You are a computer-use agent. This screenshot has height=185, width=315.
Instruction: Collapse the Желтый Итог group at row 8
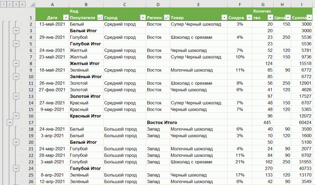tap(16, 63)
